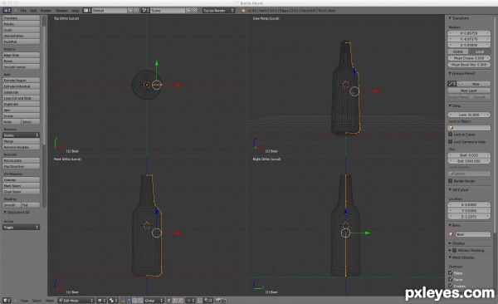498x304 pixels.
Task: Open the editor type selector in the top info bar
Action: tap(7, 11)
